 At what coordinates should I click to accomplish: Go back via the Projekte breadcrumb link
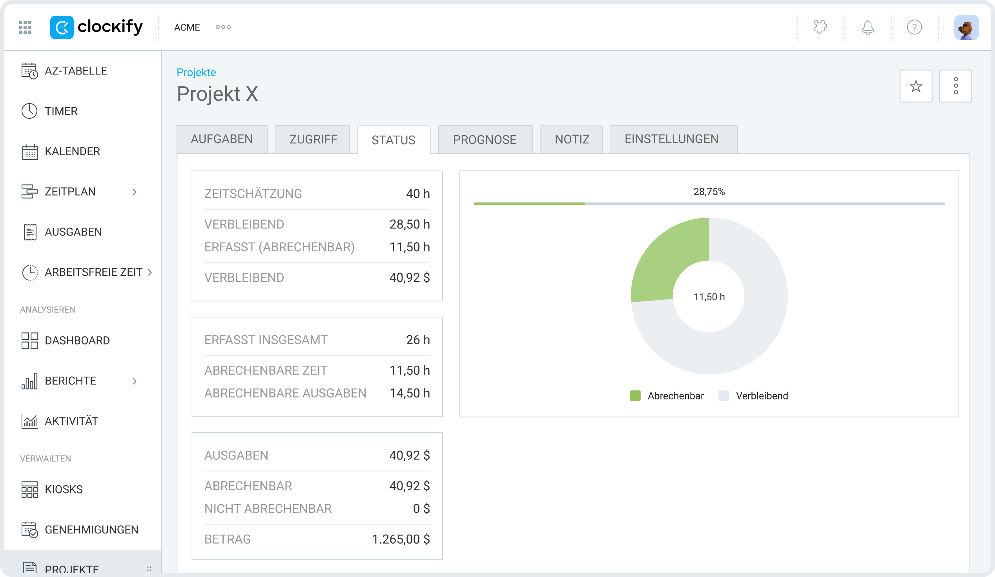[x=196, y=72]
